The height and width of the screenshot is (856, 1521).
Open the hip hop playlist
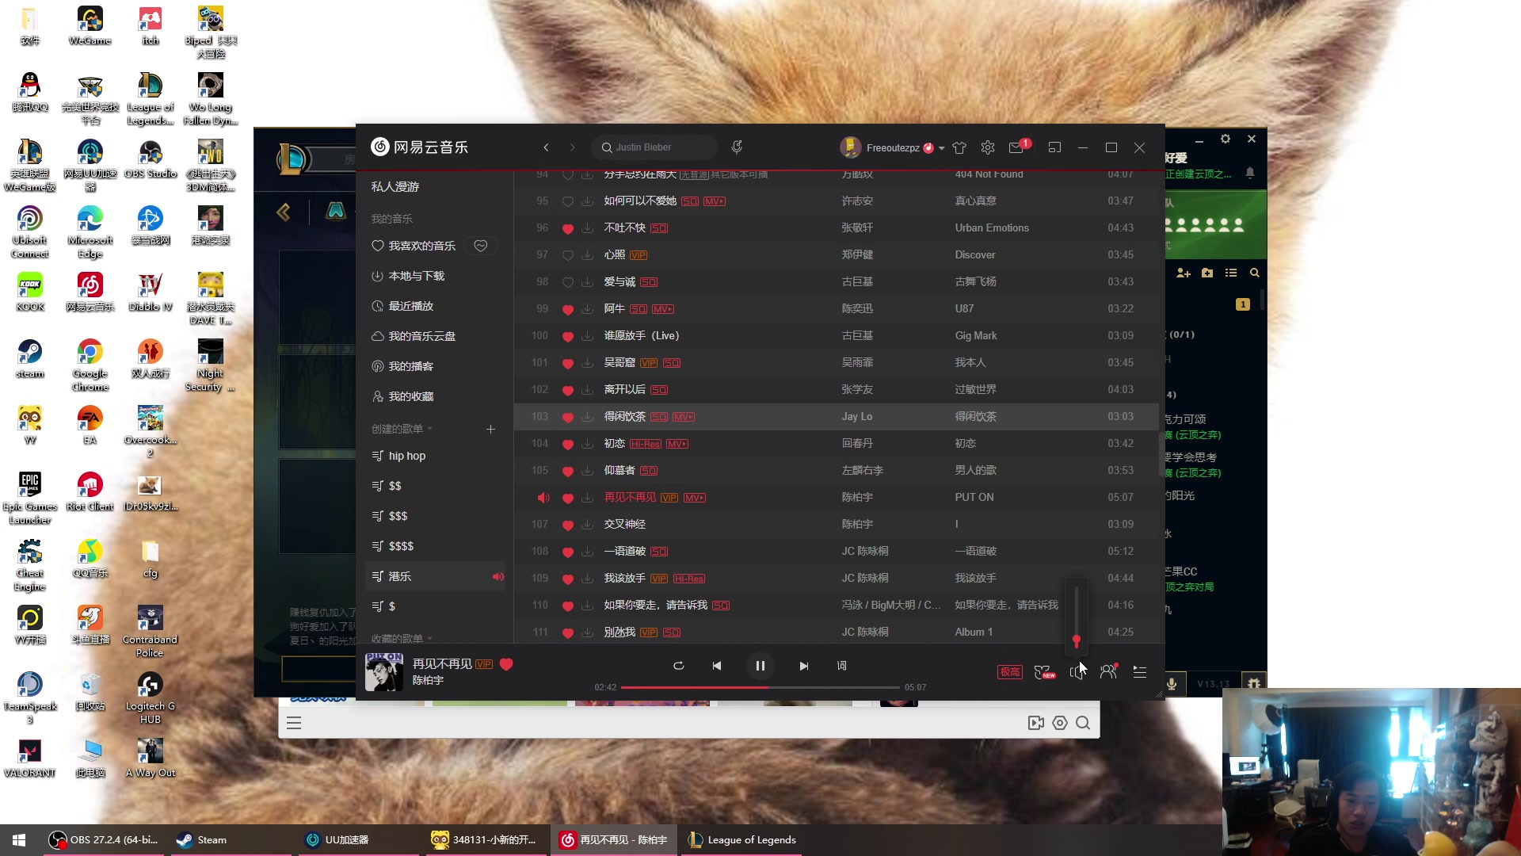[407, 456]
